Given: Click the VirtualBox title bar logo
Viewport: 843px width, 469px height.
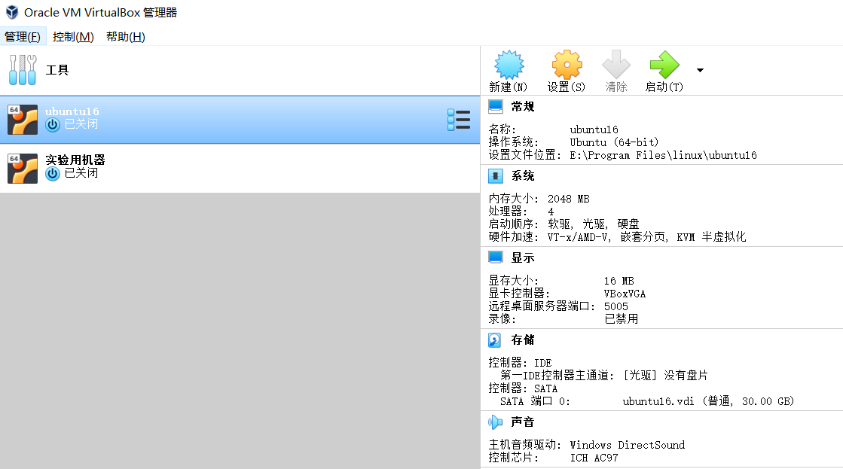Looking at the screenshot, I should 12,12.
